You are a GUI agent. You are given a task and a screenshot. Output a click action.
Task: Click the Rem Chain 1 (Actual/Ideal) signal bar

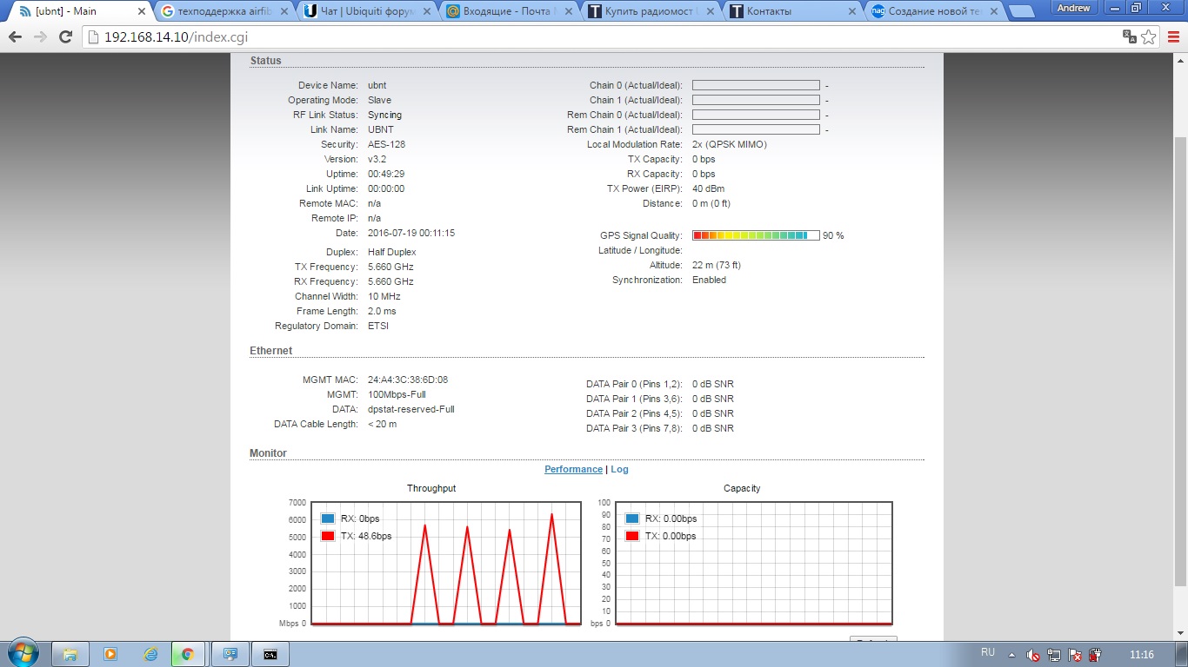pyautogui.click(x=756, y=129)
